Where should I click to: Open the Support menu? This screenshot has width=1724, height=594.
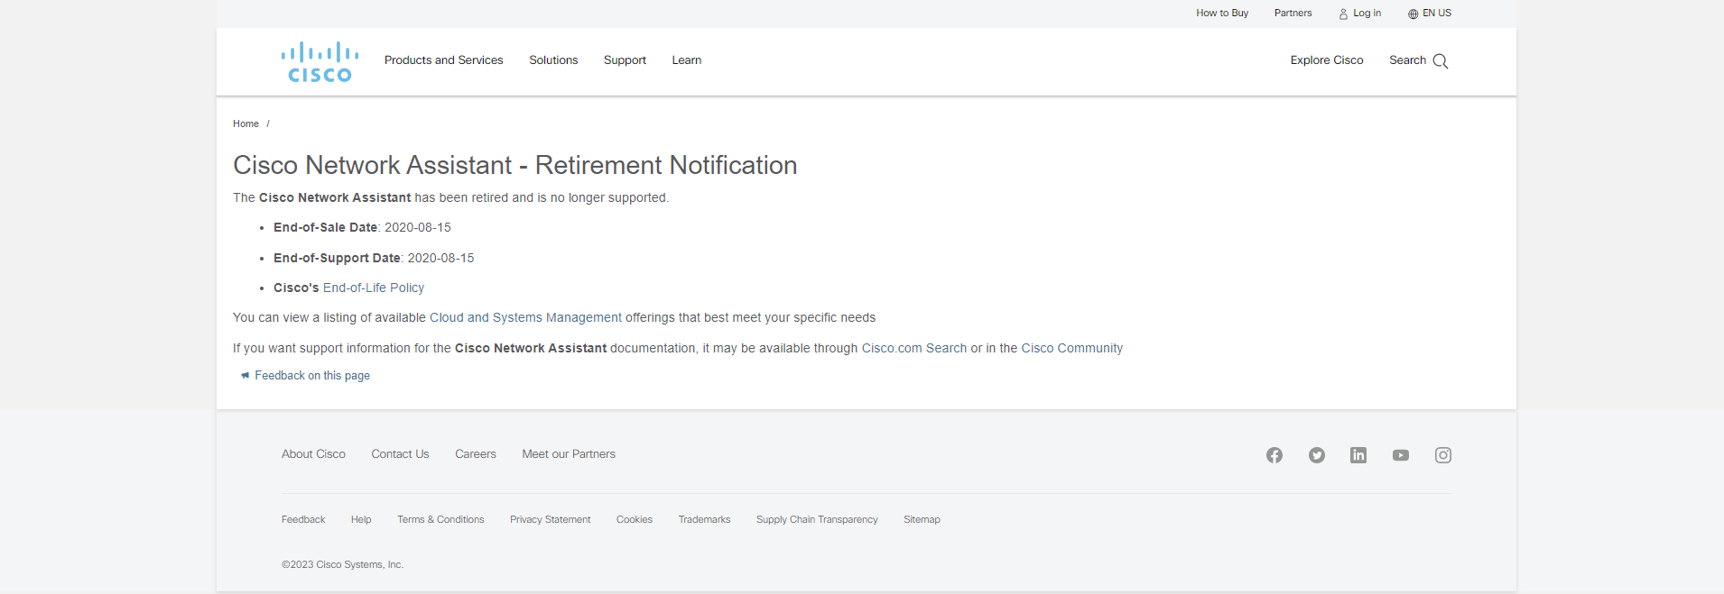pyautogui.click(x=625, y=60)
